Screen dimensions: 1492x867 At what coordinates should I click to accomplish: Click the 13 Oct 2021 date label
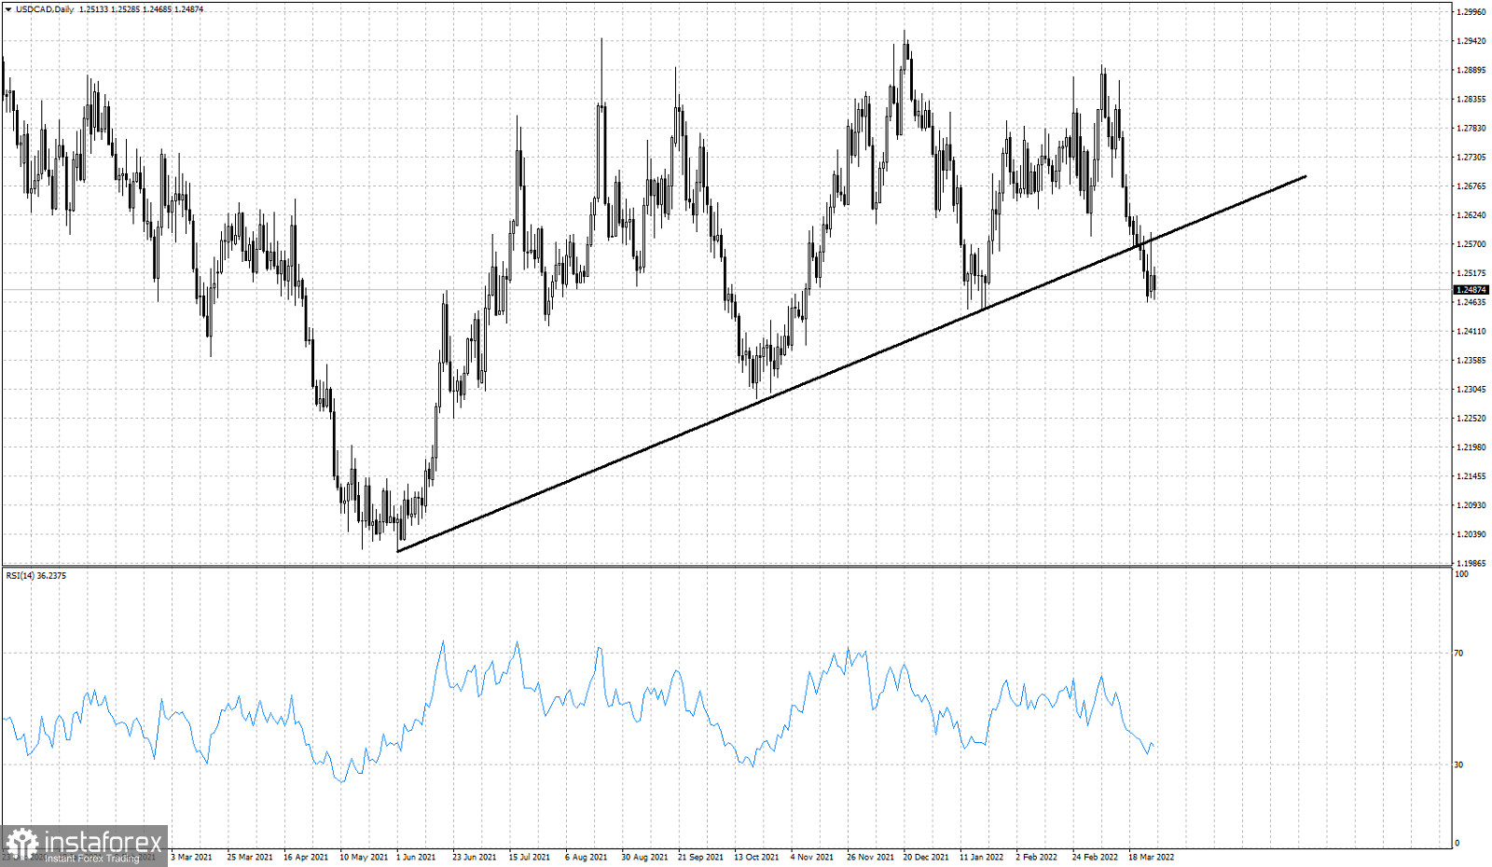pos(756,857)
